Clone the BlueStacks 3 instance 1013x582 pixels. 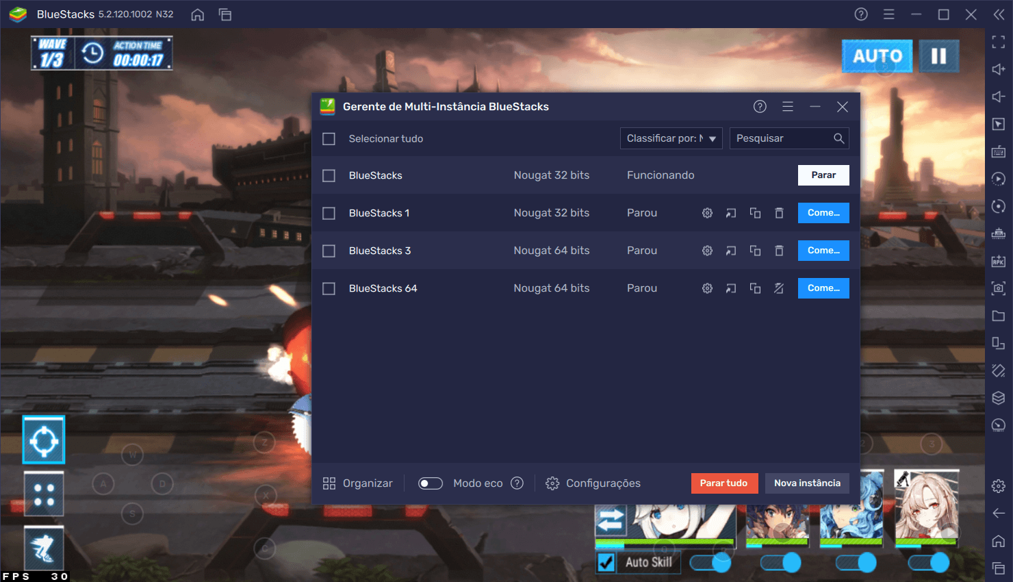(x=755, y=251)
